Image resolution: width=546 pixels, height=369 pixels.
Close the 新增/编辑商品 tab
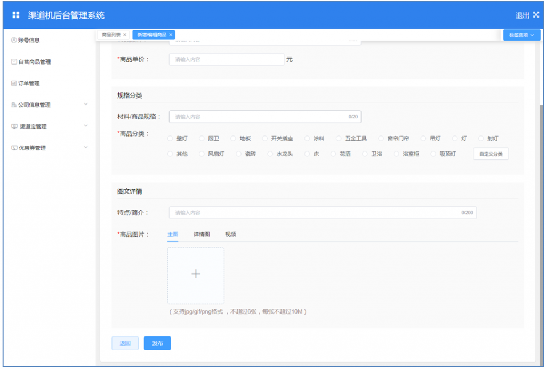[171, 35]
